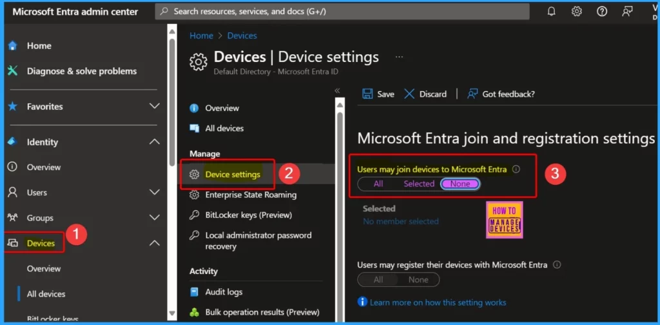660x325 pixels.
Task: Expand the Users chevron
Action: [155, 192]
